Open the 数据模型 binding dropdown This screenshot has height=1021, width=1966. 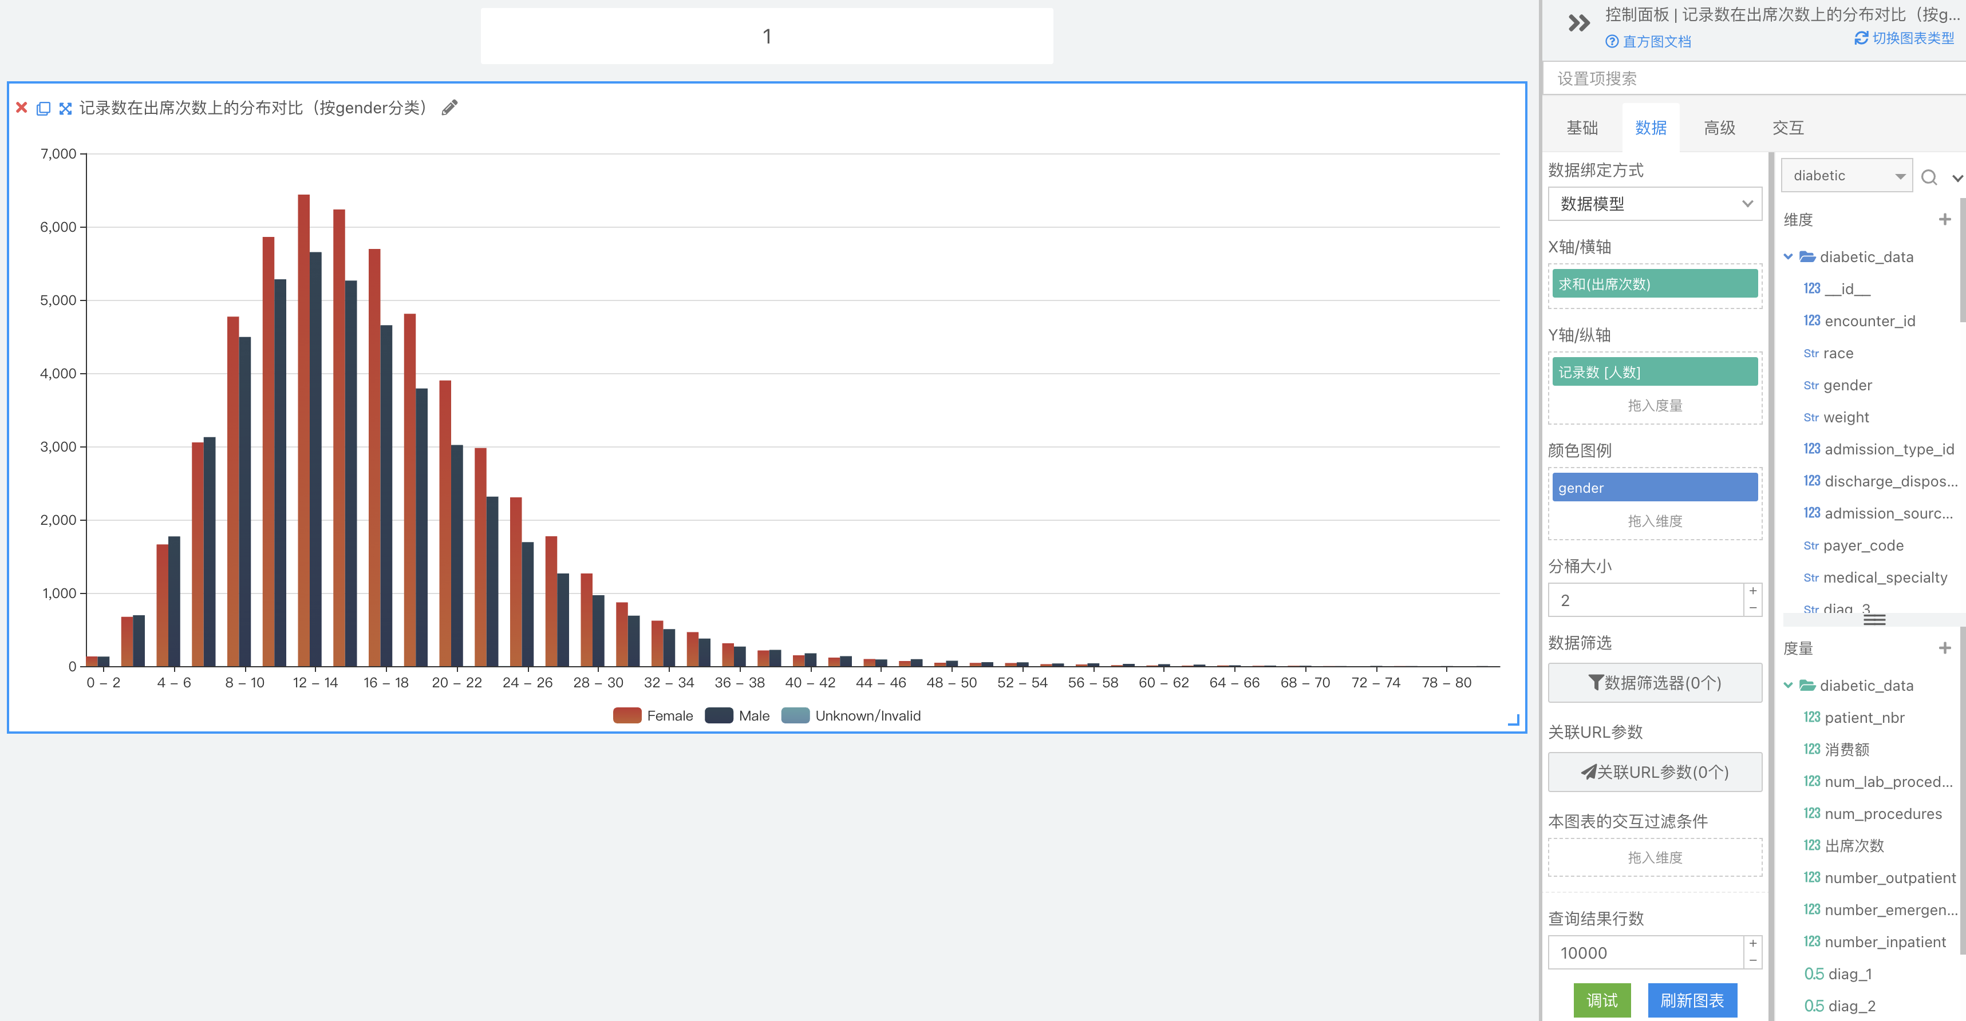tap(1655, 204)
